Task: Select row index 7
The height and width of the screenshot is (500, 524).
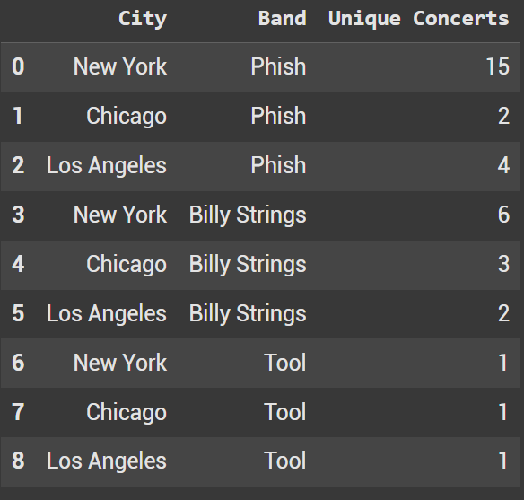Action: coord(18,412)
